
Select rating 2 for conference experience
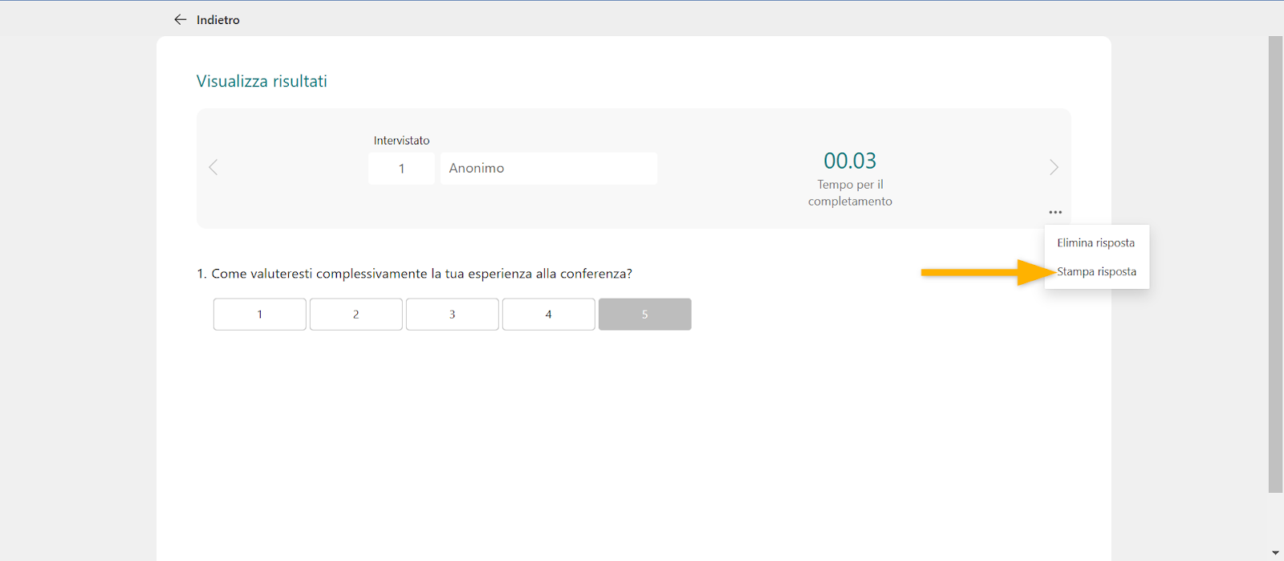point(356,315)
